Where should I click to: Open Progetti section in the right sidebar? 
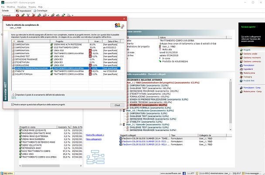coord(247,50)
